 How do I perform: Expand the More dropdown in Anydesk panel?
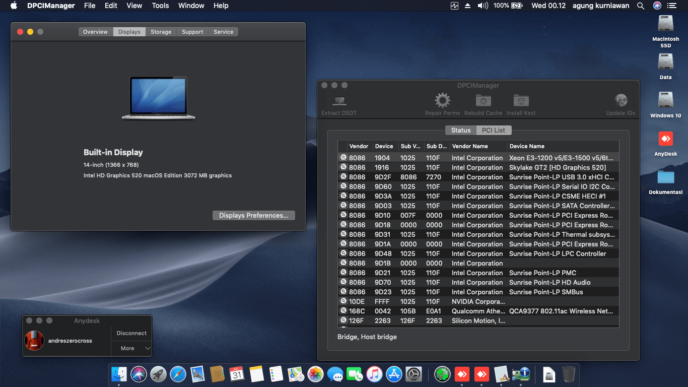131,348
